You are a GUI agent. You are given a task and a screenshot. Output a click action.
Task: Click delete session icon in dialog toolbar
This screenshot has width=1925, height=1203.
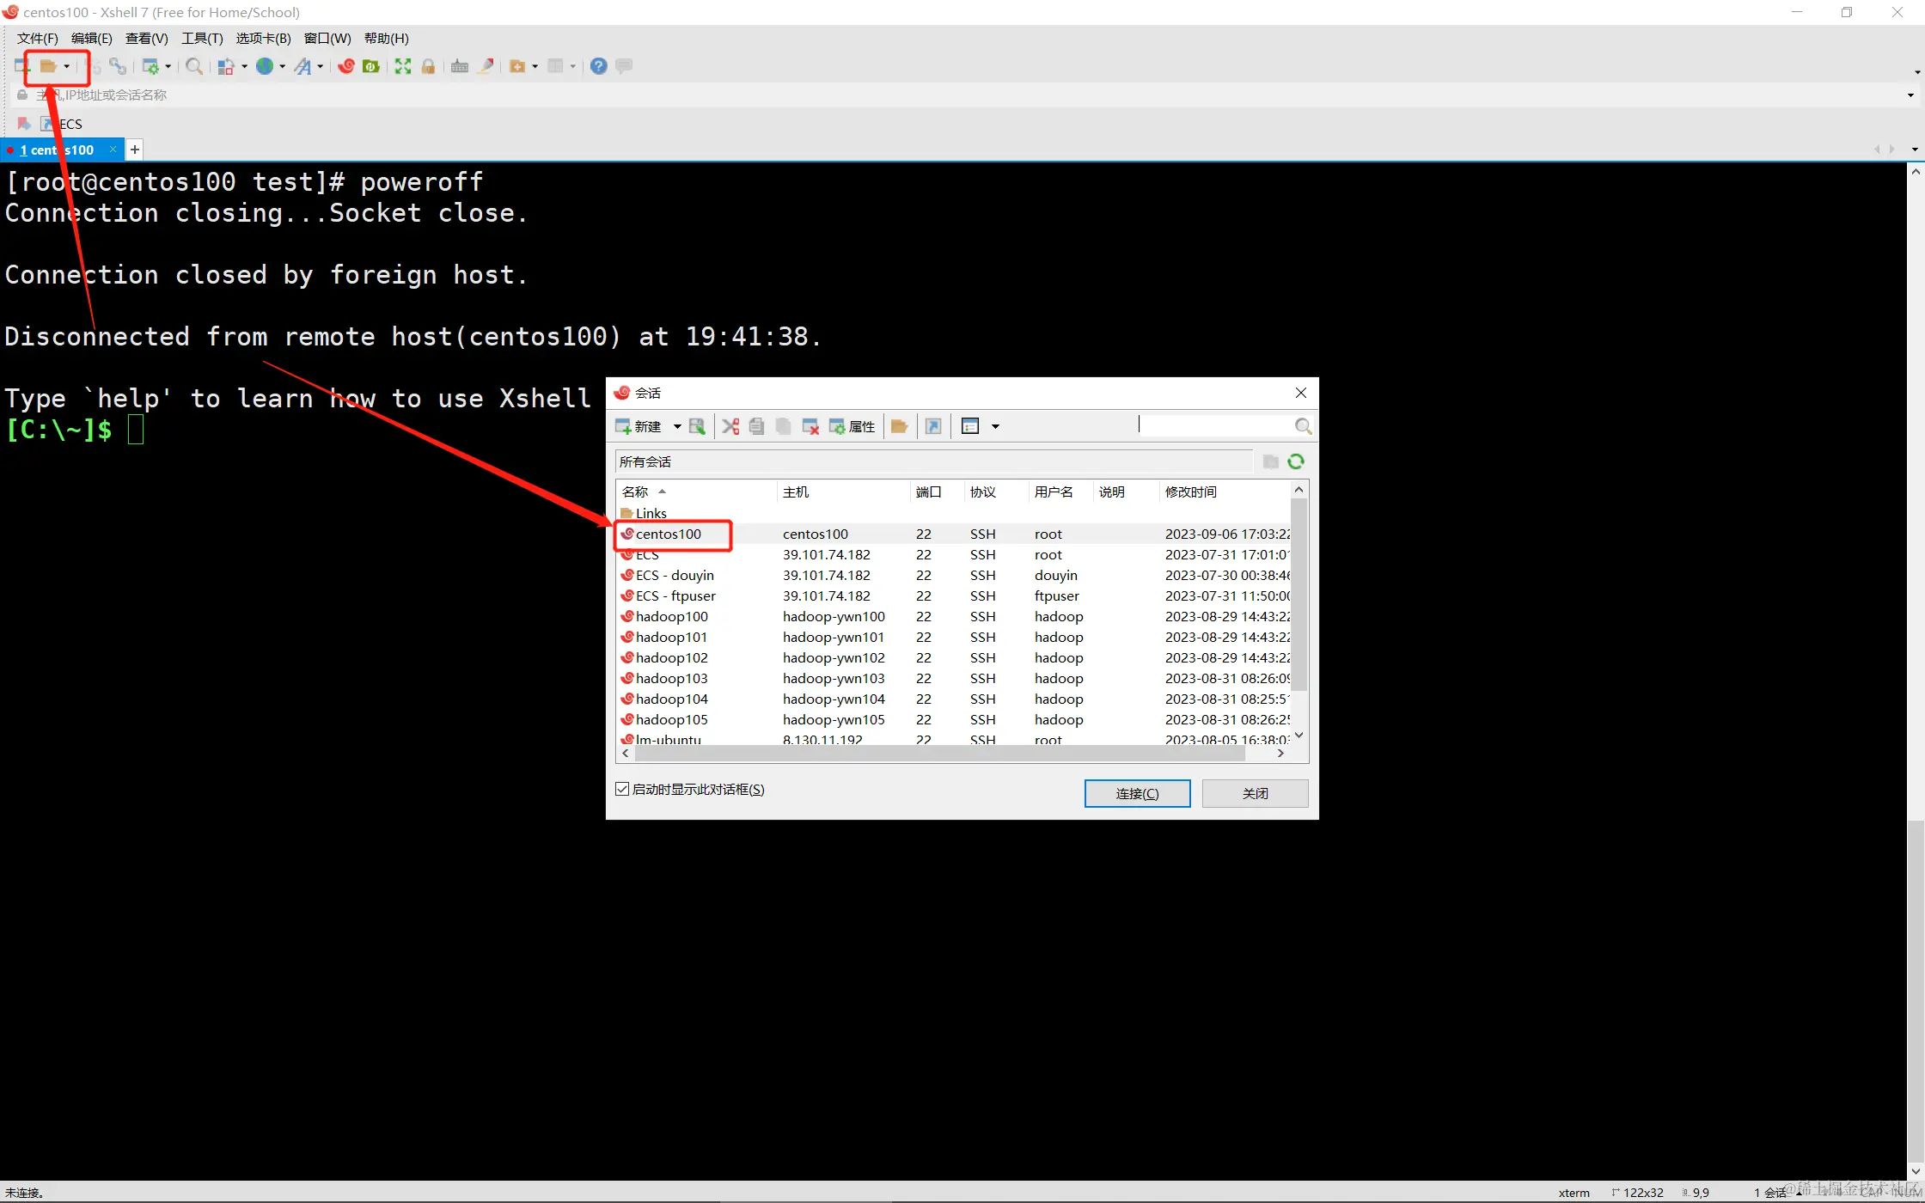pyautogui.click(x=810, y=426)
